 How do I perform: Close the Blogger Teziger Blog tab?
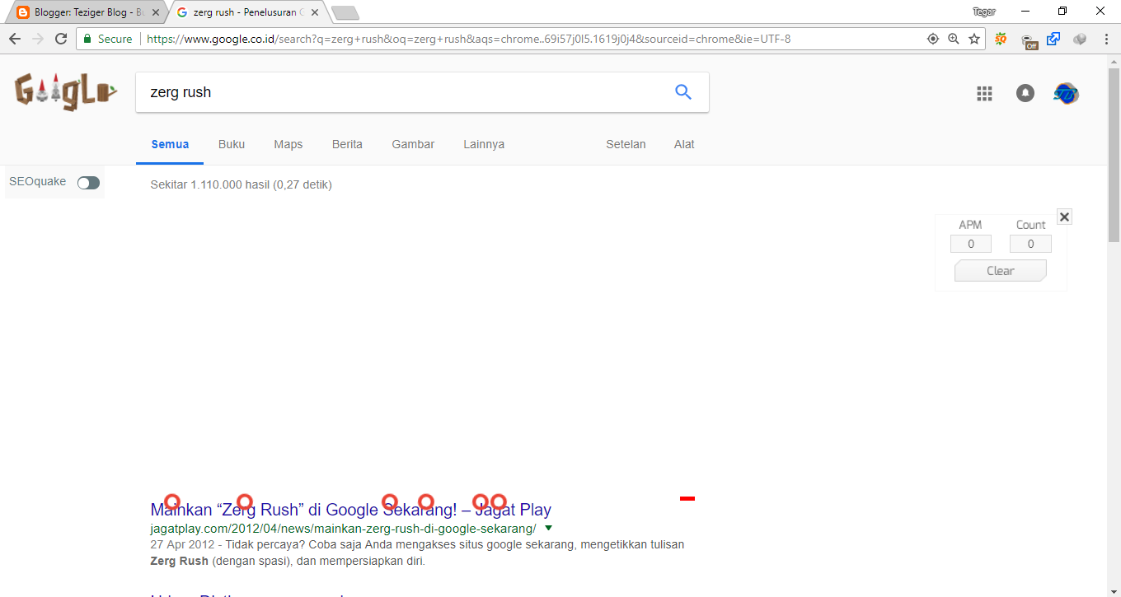pos(156,12)
